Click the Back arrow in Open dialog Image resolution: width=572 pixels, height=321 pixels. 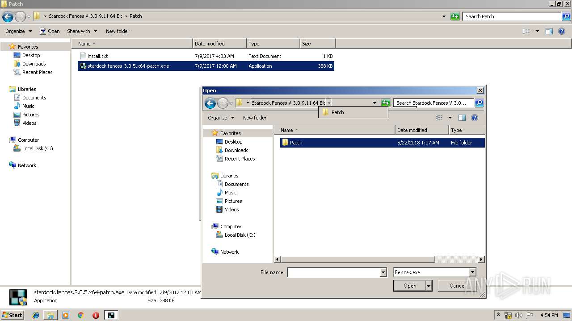coord(210,103)
